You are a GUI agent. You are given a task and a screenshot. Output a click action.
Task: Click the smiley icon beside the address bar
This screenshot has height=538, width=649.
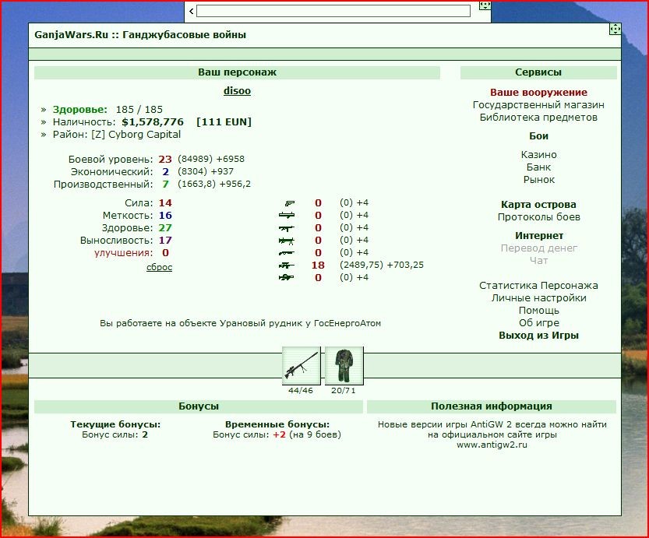485,5
